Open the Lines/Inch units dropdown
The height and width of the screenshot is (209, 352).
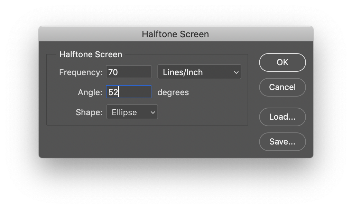click(x=199, y=72)
